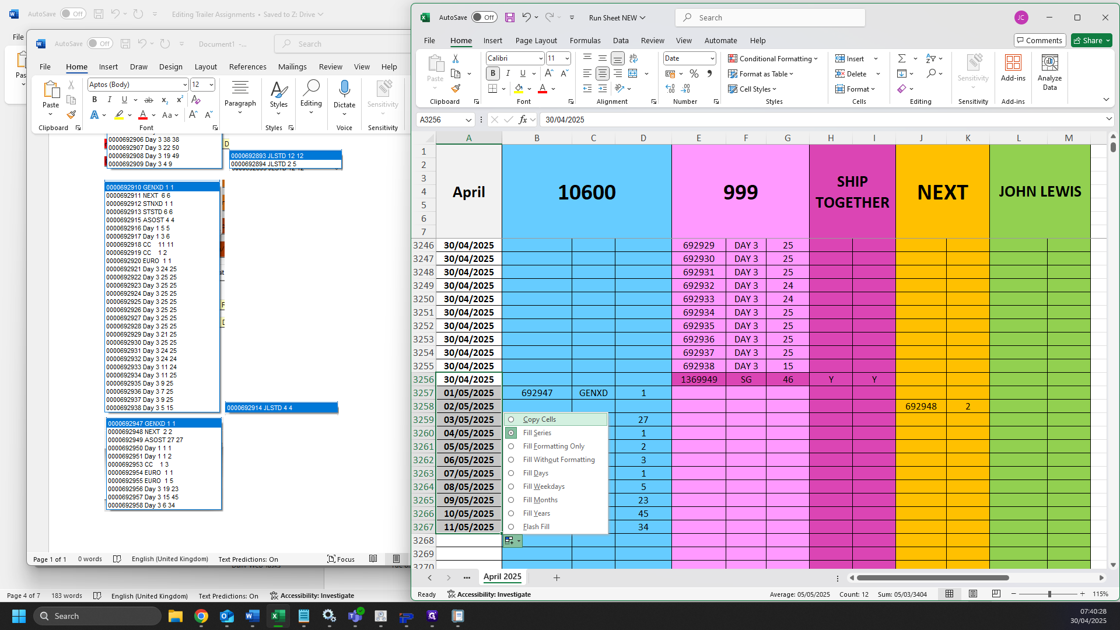Viewport: 1120px width, 630px height.
Task: Click Excel Wrap Text icon
Action: (633, 58)
